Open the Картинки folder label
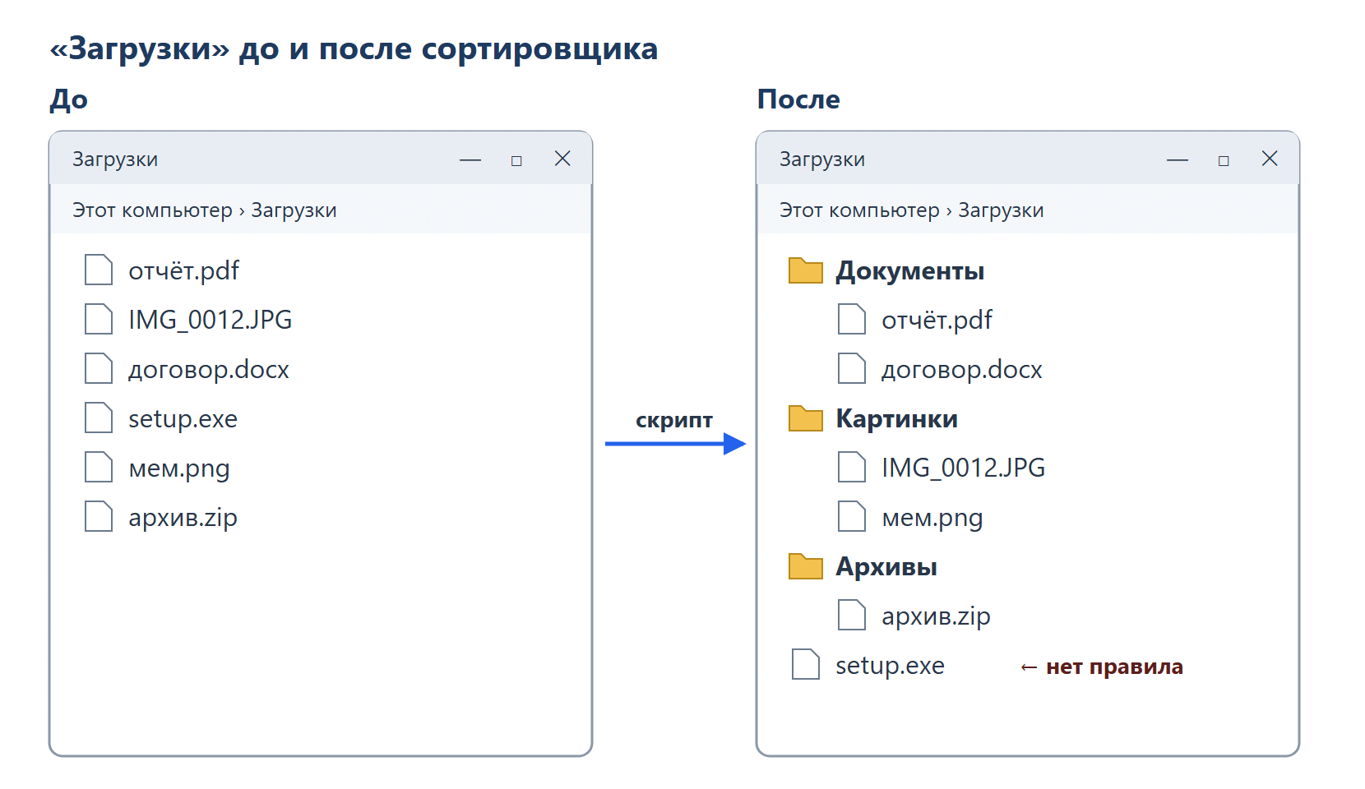The width and height of the screenshot is (1365, 789). [x=897, y=419]
